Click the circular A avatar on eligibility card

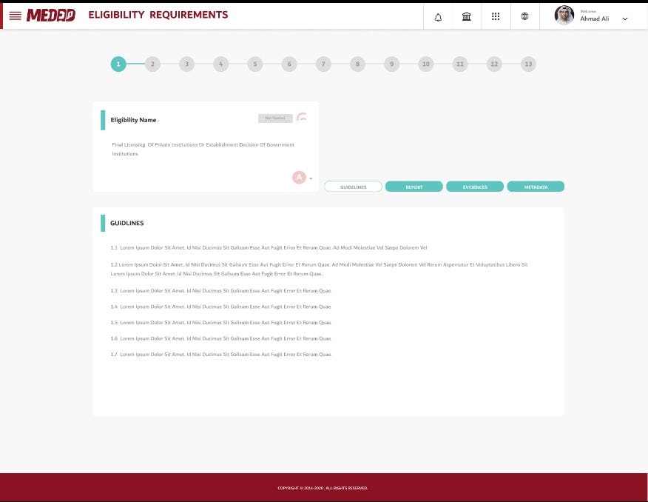pos(299,177)
